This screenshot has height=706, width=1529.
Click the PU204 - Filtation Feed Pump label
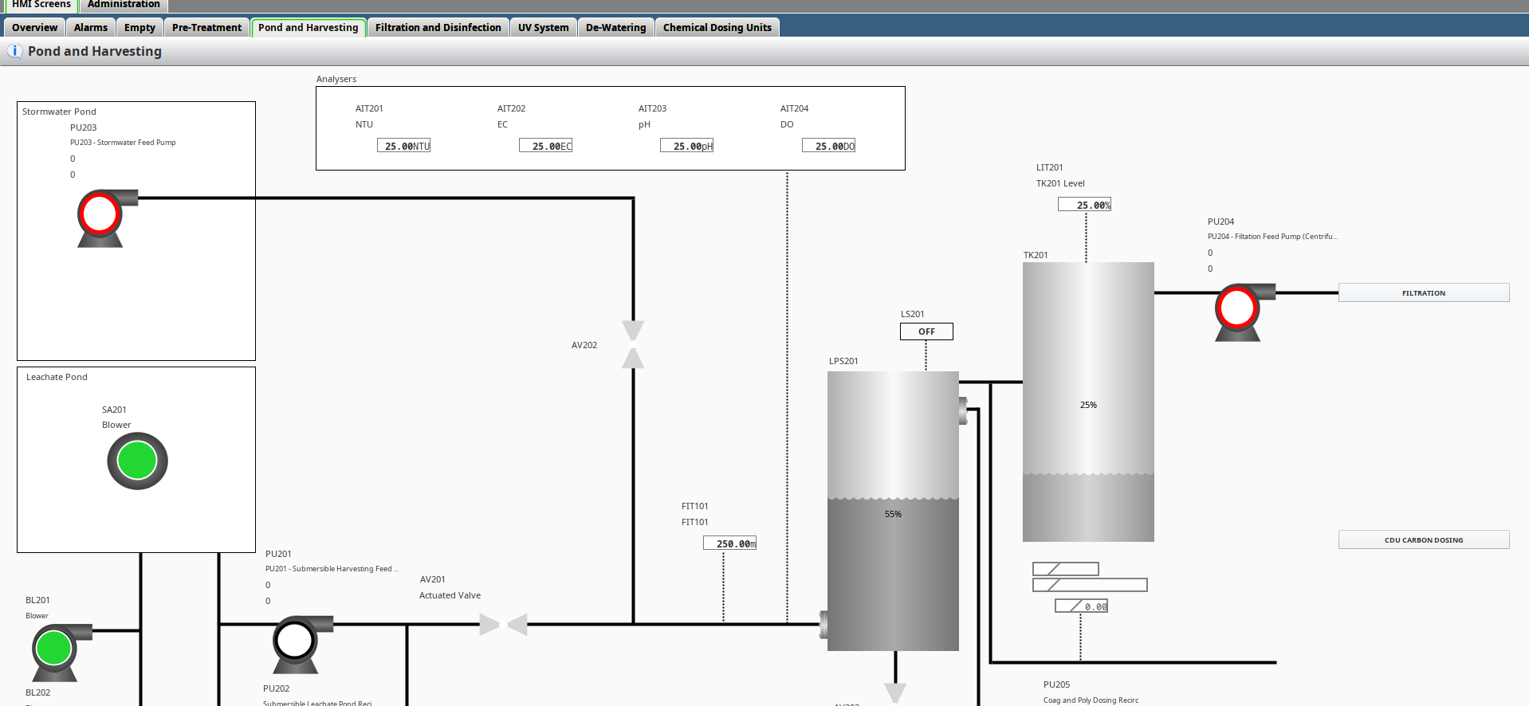[x=1272, y=237]
